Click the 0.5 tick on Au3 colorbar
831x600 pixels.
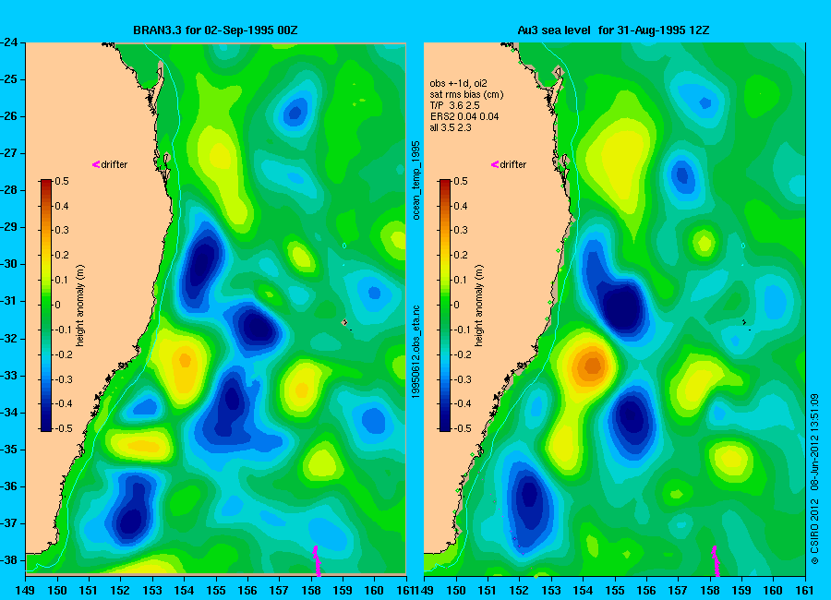(461, 181)
